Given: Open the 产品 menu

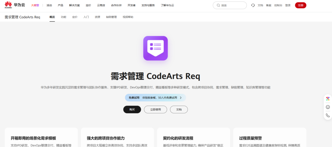Looking at the screenshot, I should [x=60, y=5].
